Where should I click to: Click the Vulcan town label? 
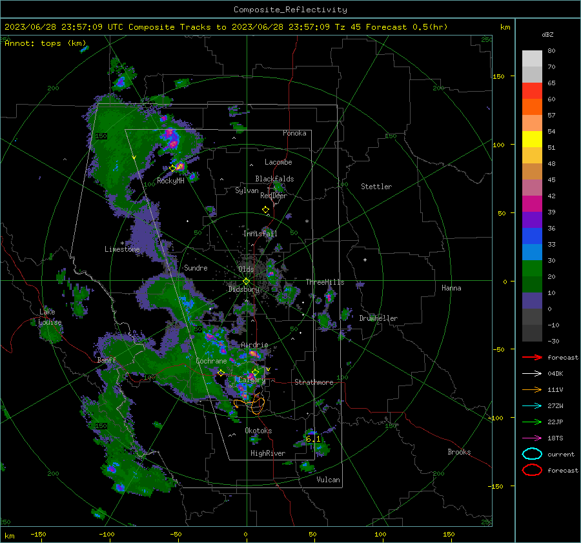tap(328, 480)
